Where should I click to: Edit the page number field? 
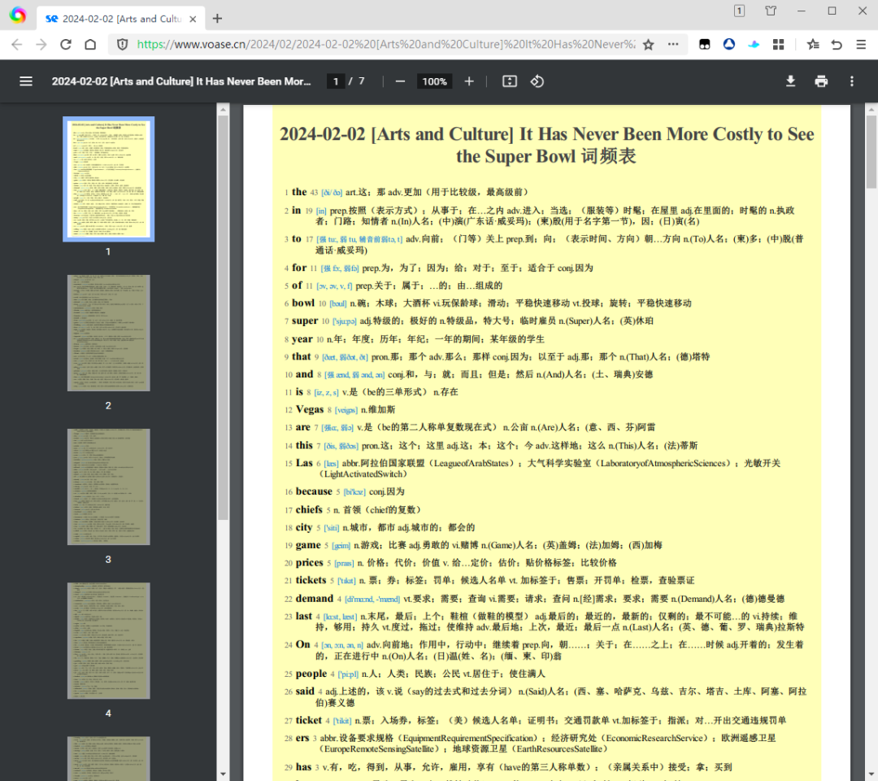coord(336,81)
